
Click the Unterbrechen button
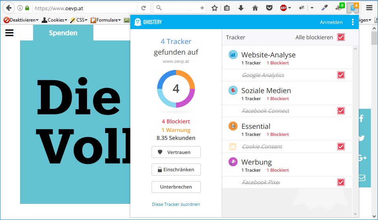[176, 187]
